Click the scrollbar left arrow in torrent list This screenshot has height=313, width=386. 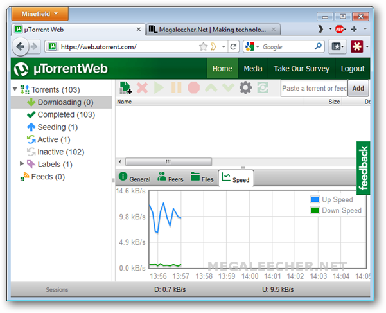coord(120,162)
